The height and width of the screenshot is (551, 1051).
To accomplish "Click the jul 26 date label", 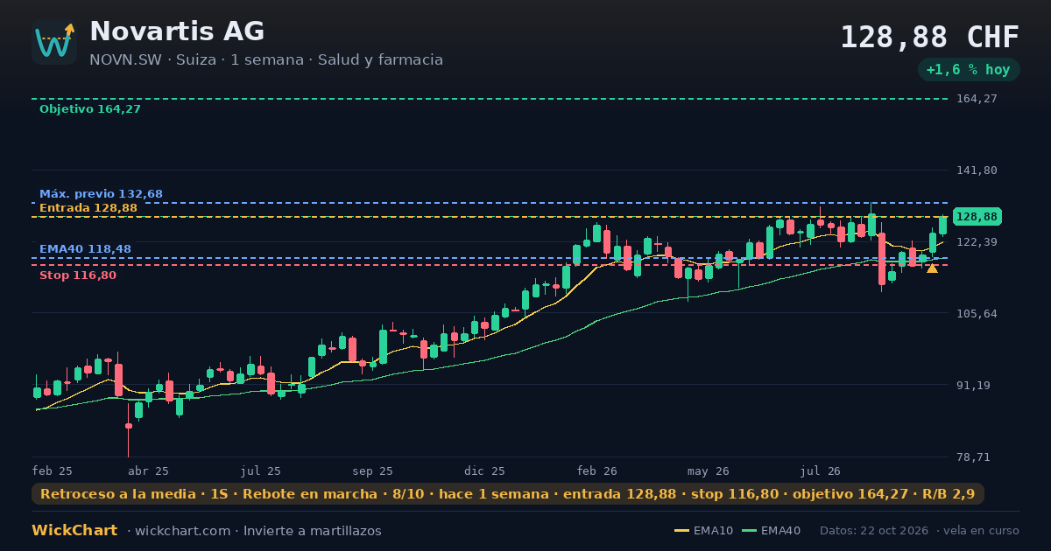I will [x=821, y=471].
